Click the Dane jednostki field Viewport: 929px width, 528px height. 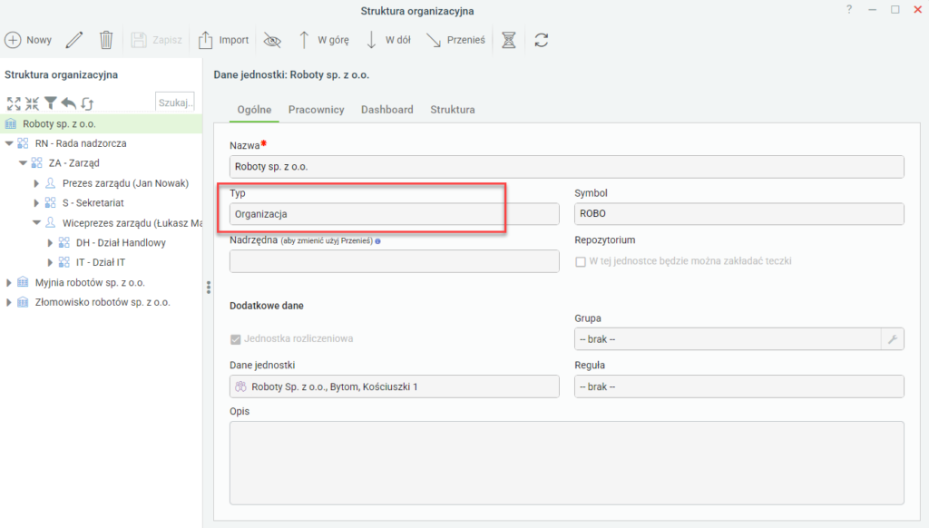(394, 386)
